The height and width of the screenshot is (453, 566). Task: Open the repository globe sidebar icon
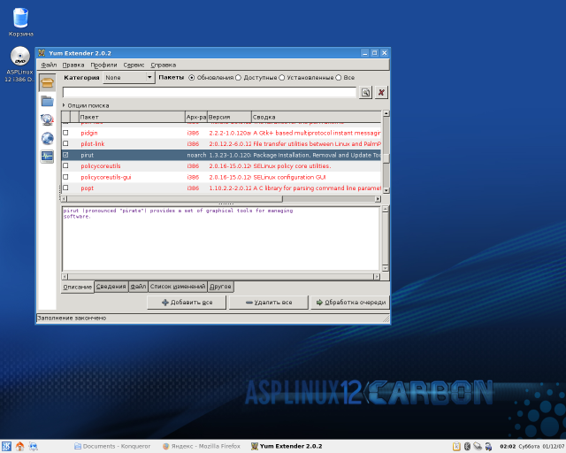click(x=47, y=138)
